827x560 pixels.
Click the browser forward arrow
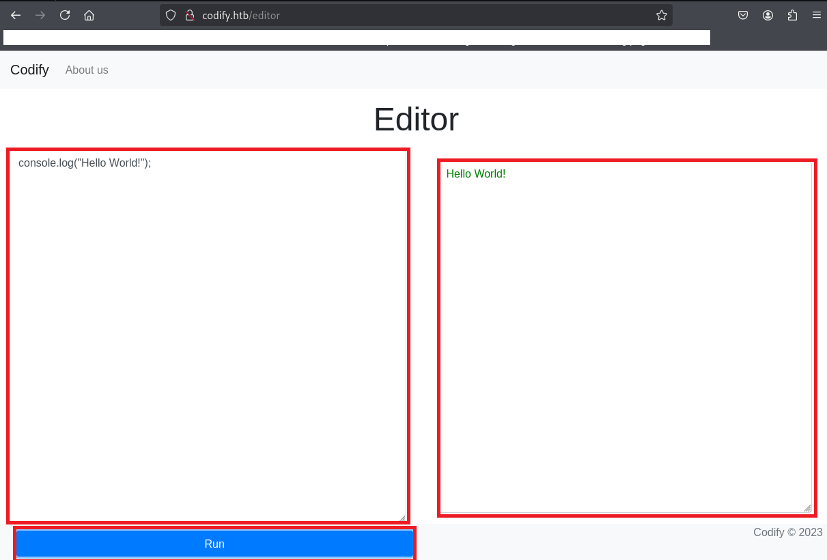(40, 15)
